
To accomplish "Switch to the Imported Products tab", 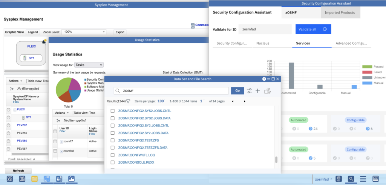I will [x=340, y=13].
